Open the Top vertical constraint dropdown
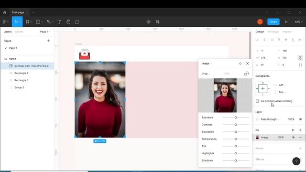This screenshot has width=306, height=172. coord(283,92)
